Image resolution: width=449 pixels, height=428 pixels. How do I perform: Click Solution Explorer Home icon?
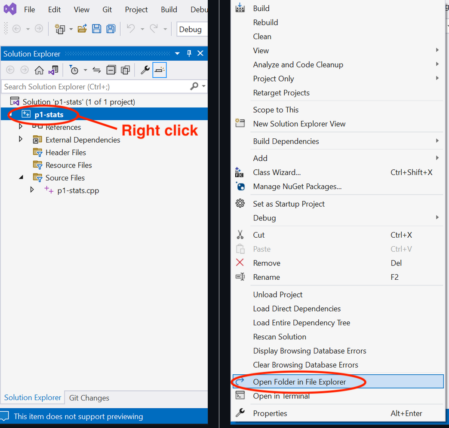(39, 70)
